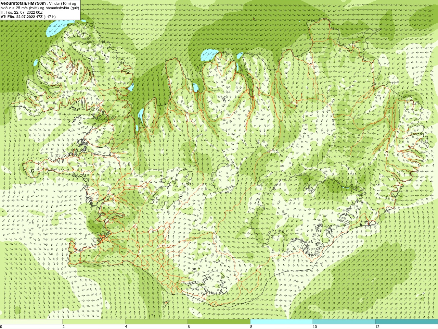Click the legend label '10'
Viewport: 438px width, 329px height.
click(x=315, y=327)
